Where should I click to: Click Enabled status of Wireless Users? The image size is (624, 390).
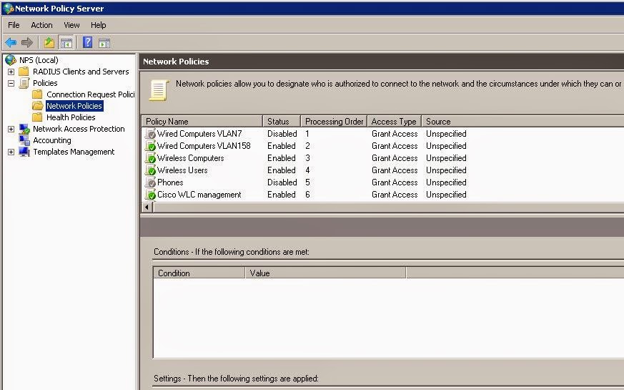[x=282, y=170]
